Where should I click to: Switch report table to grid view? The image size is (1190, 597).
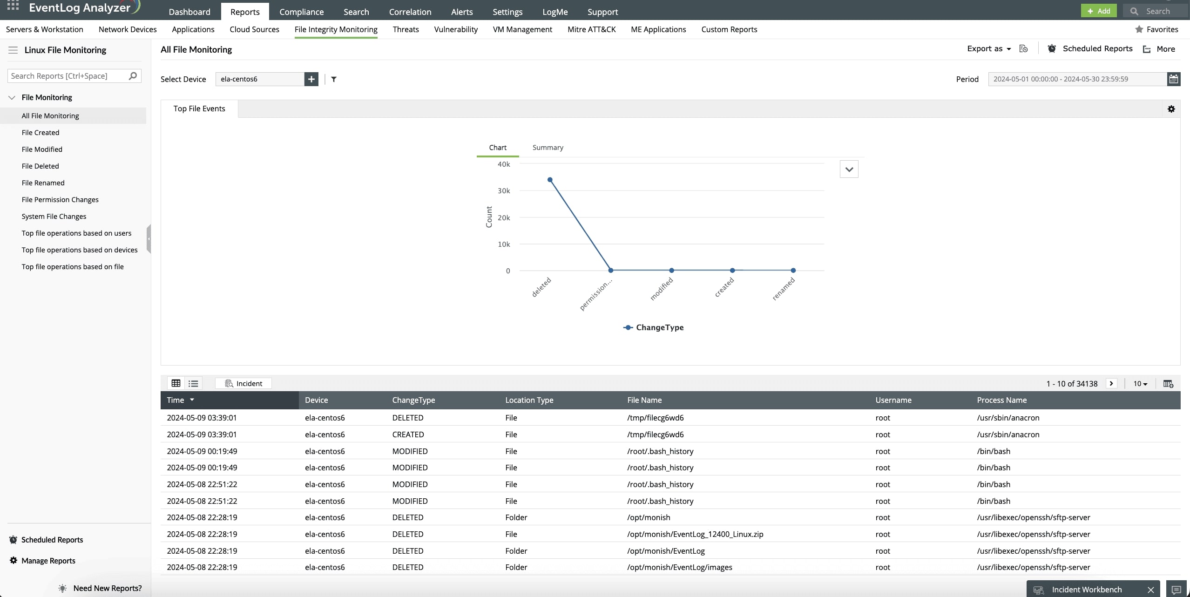tap(176, 382)
